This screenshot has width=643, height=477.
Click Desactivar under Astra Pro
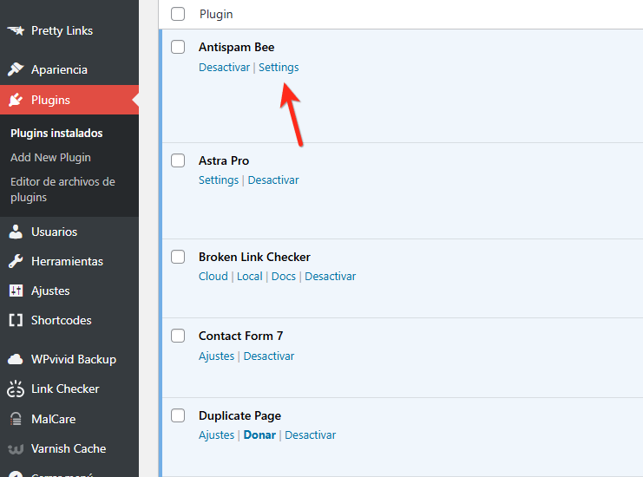click(273, 180)
